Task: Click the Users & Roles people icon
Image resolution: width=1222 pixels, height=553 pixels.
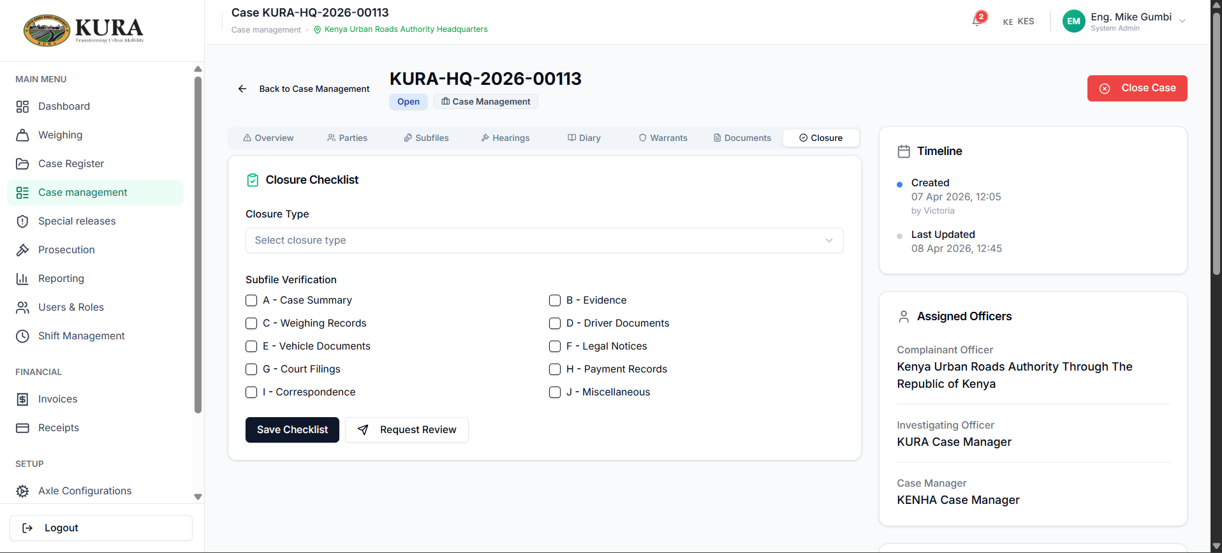Action: point(22,307)
